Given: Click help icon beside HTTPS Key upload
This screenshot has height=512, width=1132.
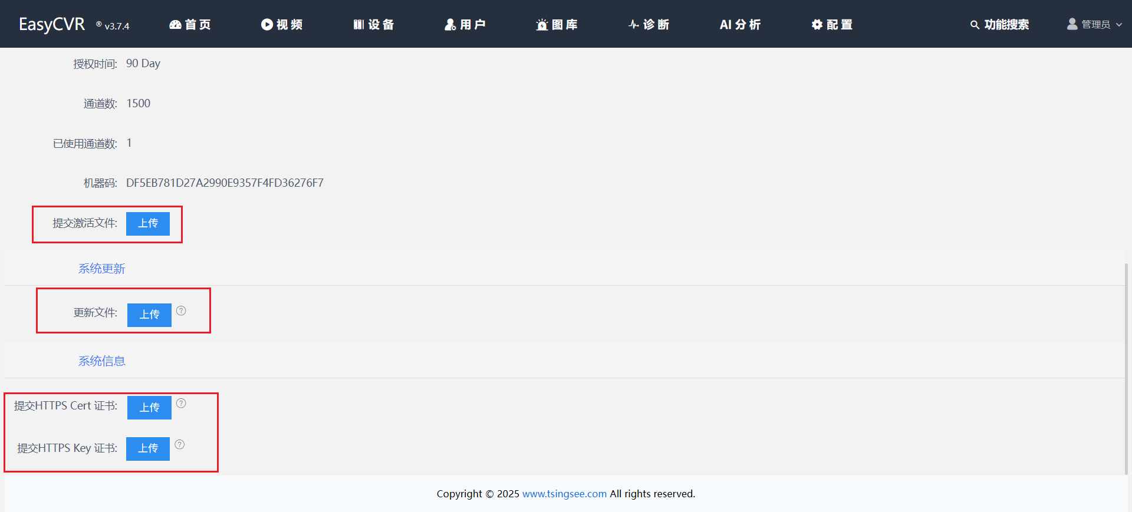Looking at the screenshot, I should tap(180, 445).
